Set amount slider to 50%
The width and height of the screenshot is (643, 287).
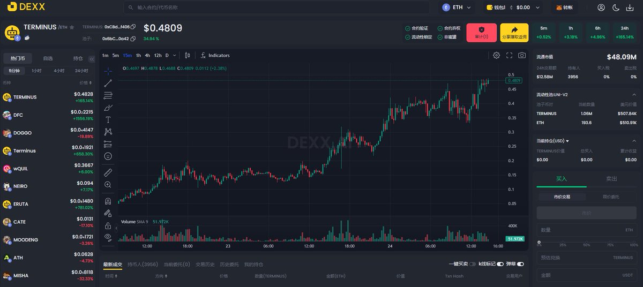[587, 242]
